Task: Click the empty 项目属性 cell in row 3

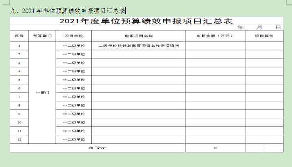Action: (263, 63)
